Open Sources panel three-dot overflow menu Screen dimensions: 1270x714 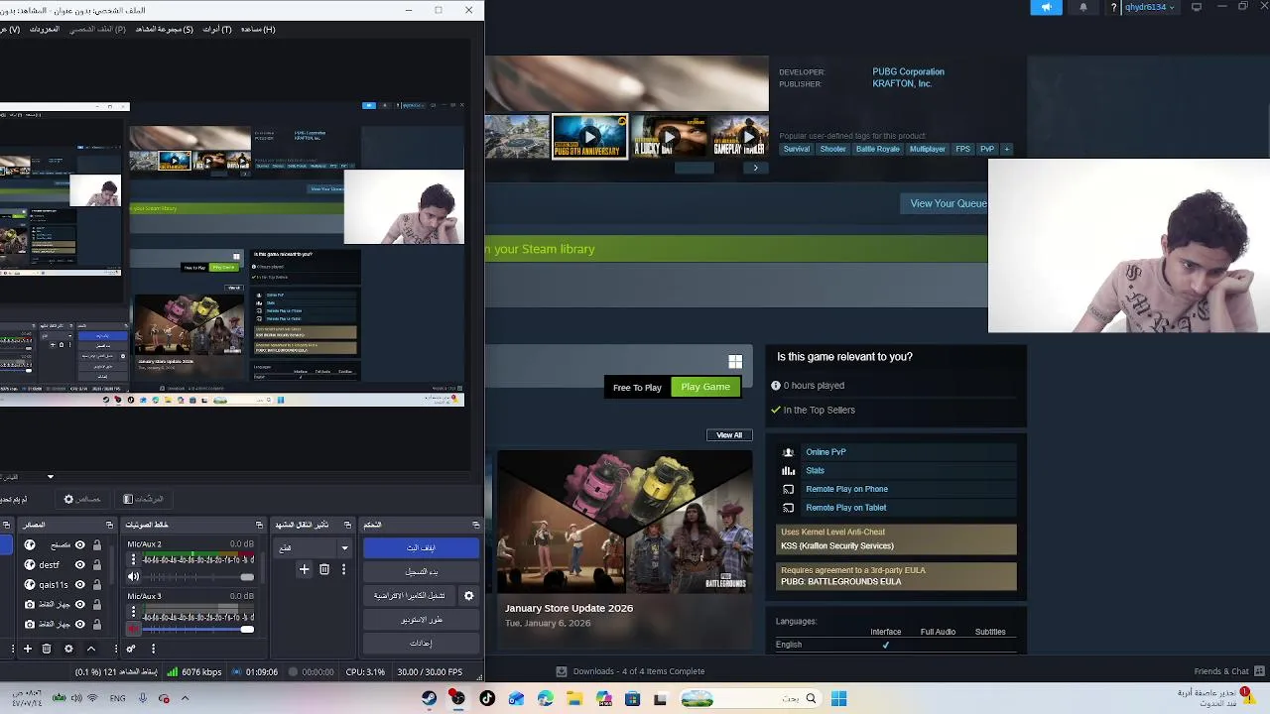[115, 649]
